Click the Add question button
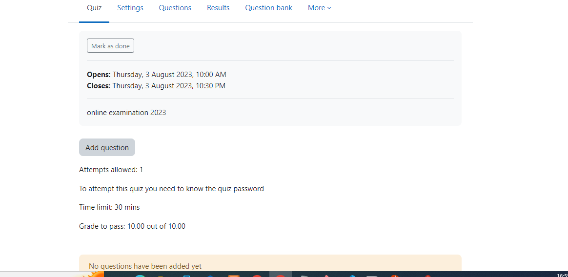568x277 pixels. click(x=107, y=147)
